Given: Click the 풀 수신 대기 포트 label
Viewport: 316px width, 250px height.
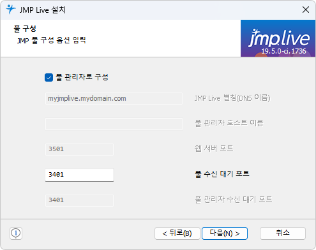Looking at the screenshot, I should coord(222,174).
